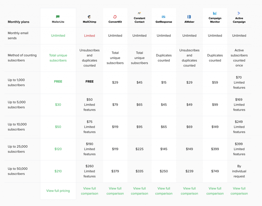Click the 'MailerLite' column name

click(x=58, y=22)
